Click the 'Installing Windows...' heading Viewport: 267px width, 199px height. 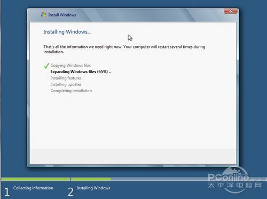coord(67,32)
